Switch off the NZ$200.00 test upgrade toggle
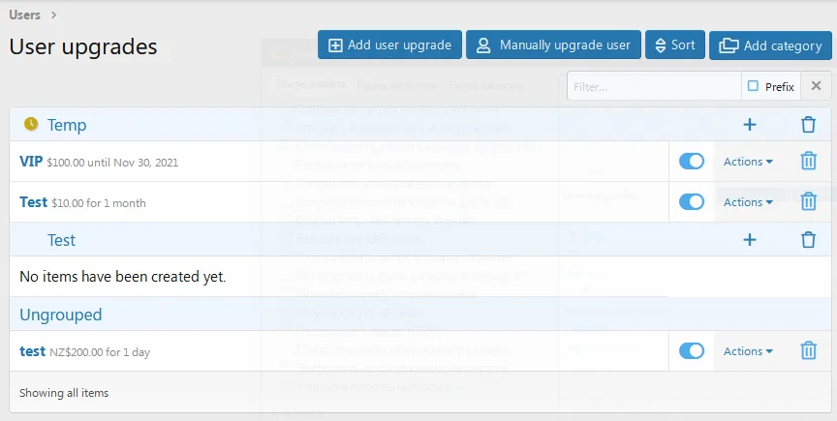This screenshot has width=837, height=421. point(692,351)
